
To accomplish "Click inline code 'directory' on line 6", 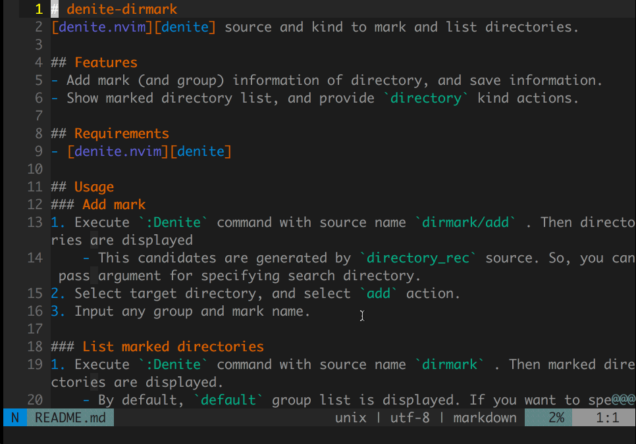I will [x=425, y=98].
